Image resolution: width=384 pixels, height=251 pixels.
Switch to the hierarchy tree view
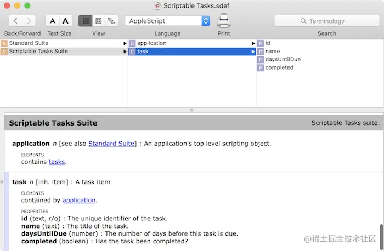tap(111, 21)
